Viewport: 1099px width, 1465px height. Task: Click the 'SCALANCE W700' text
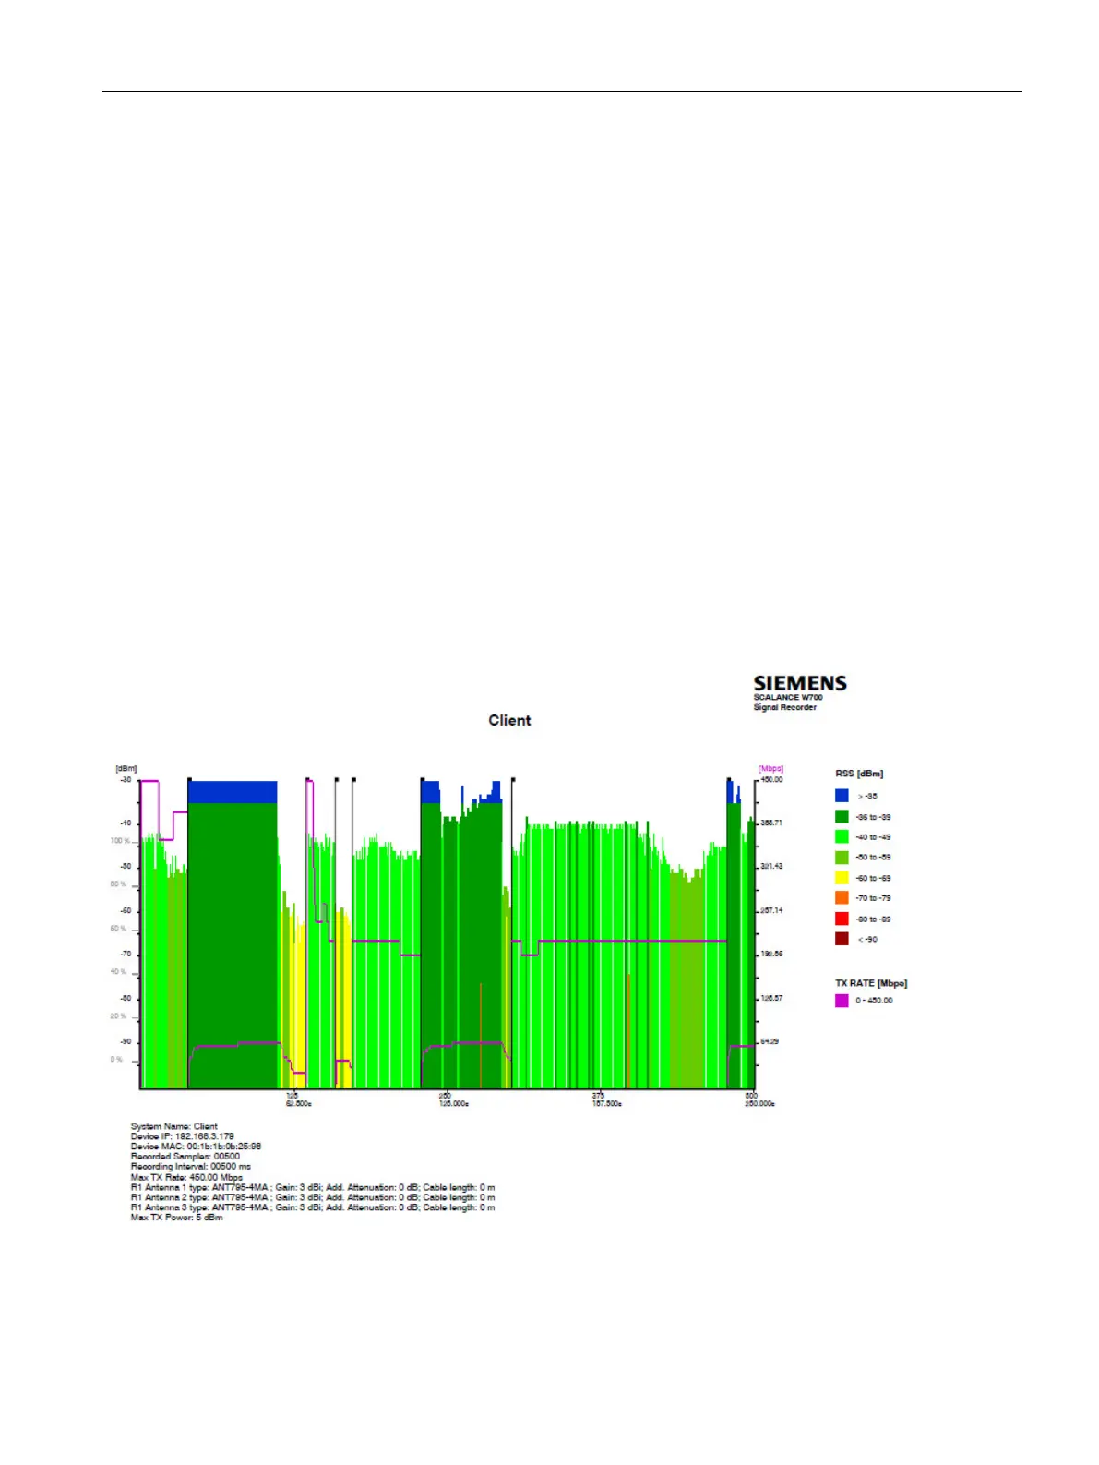click(787, 697)
